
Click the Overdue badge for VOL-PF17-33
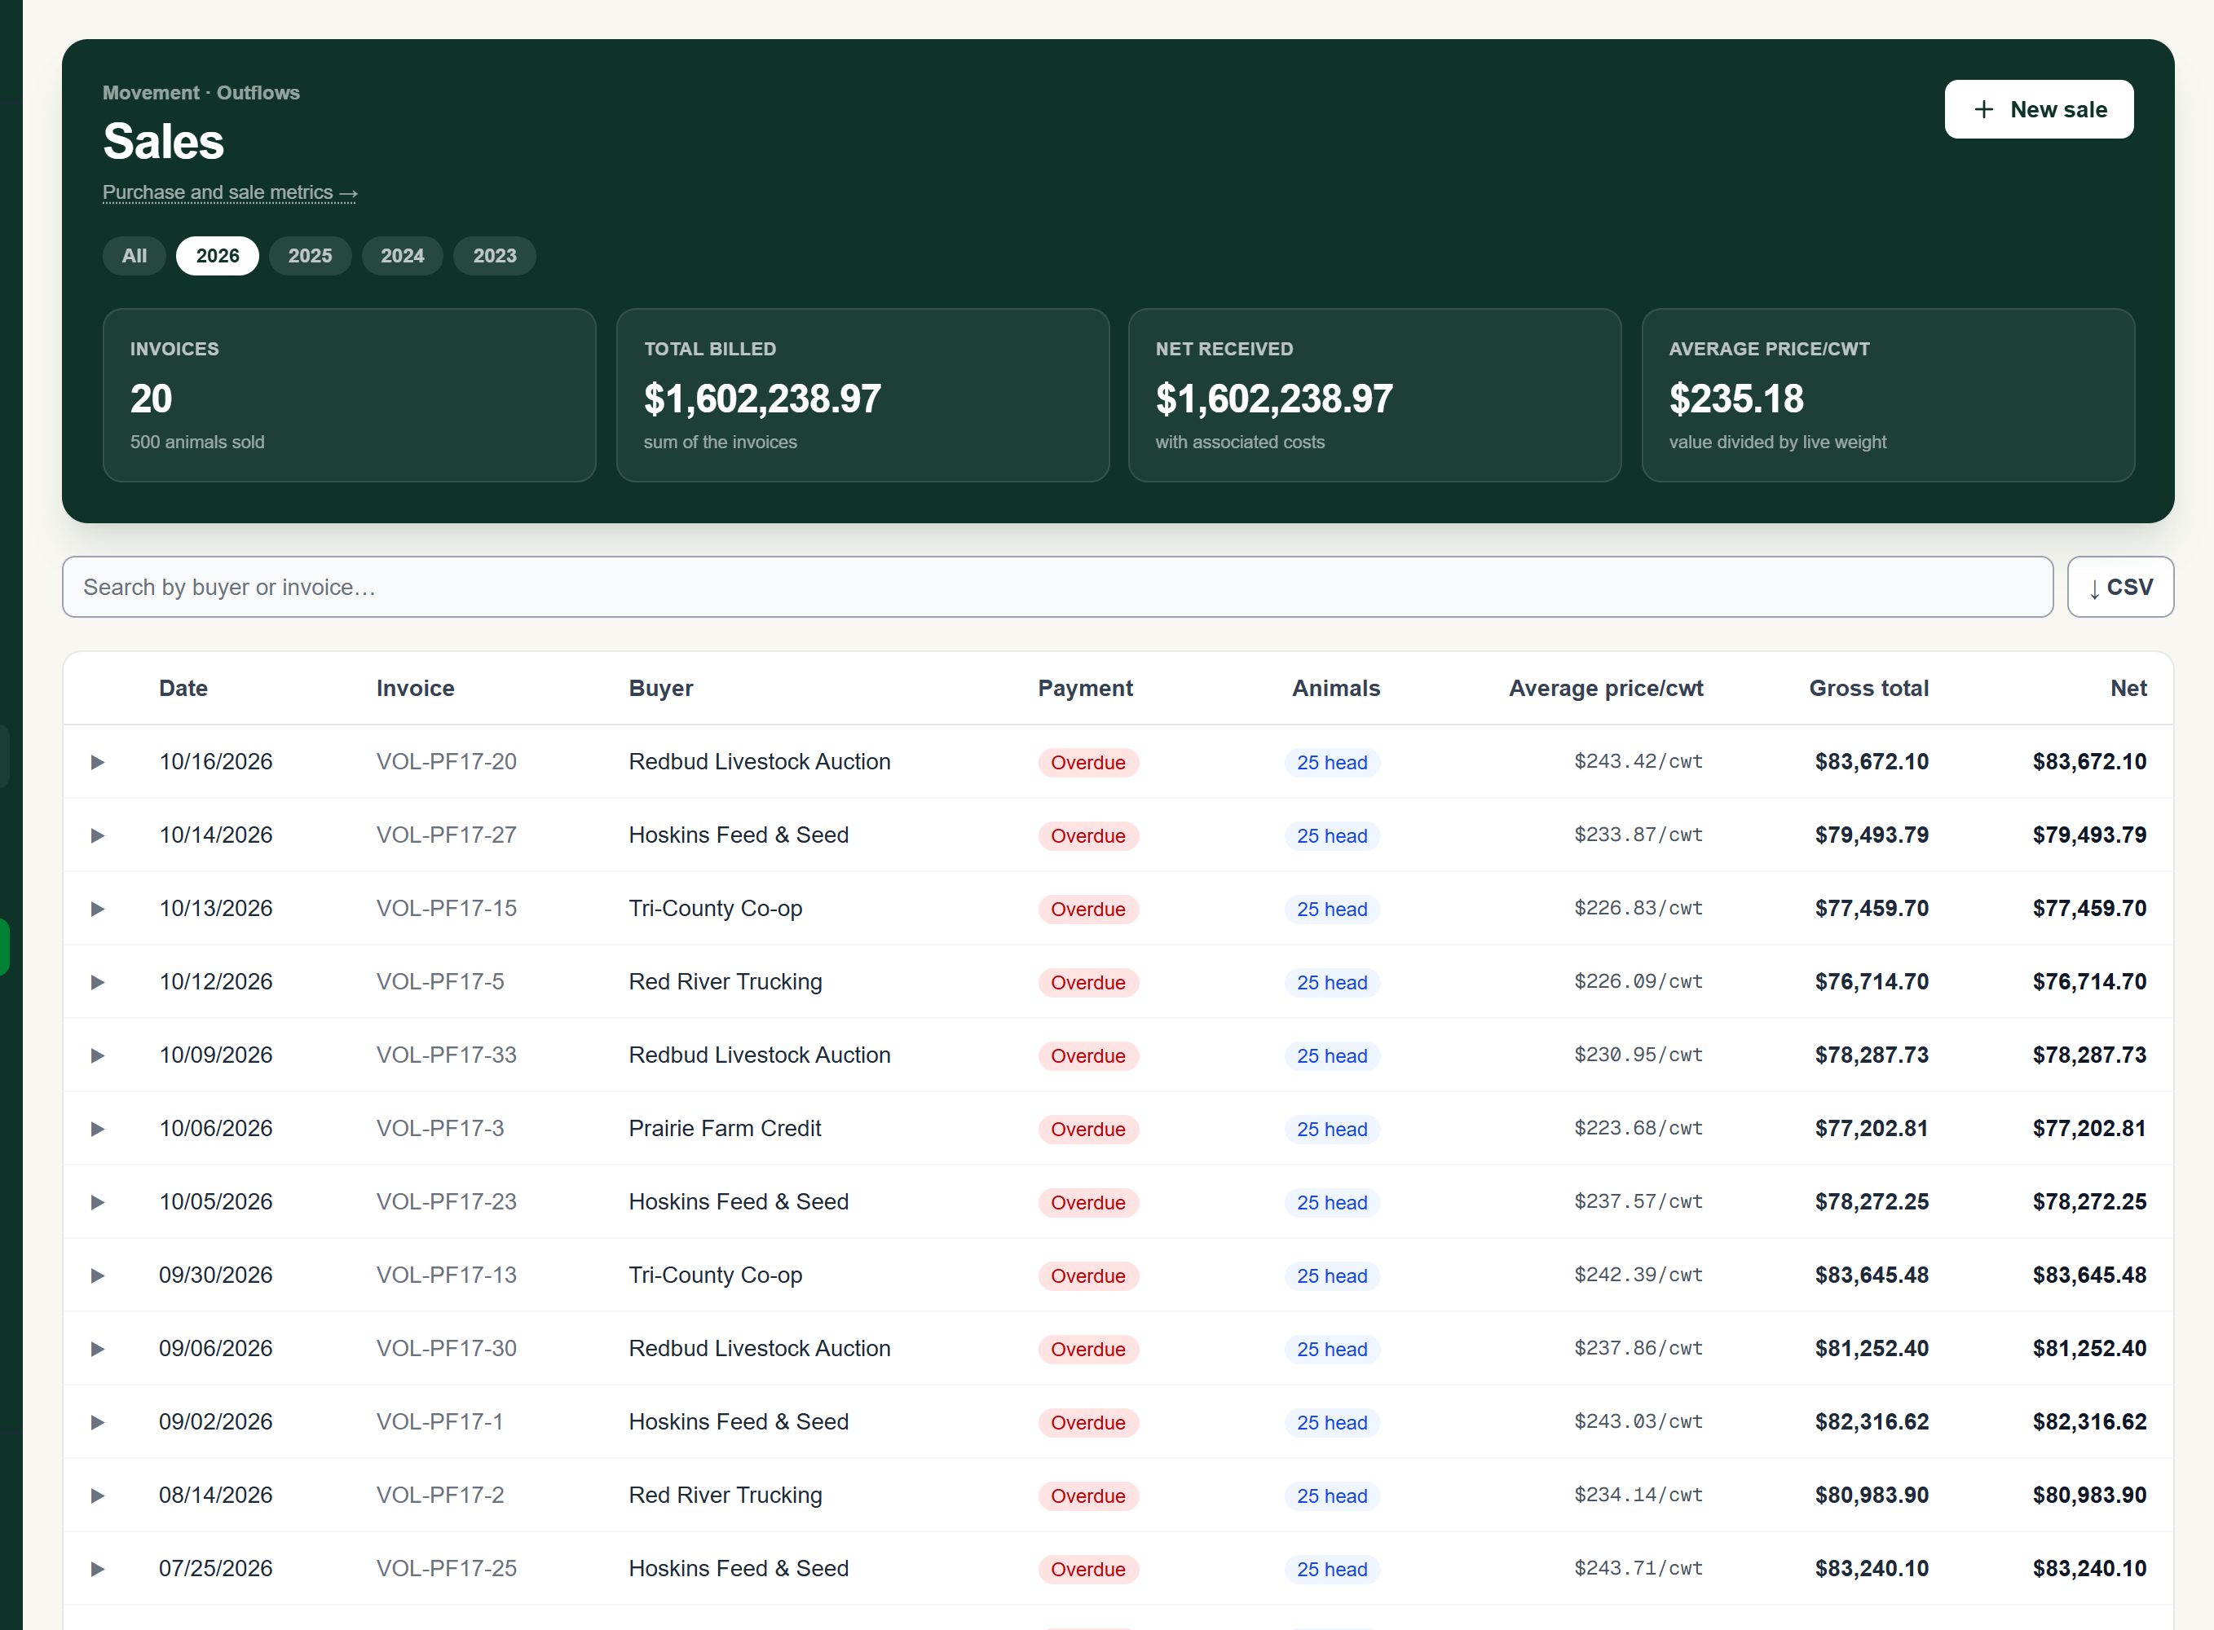click(1088, 1055)
